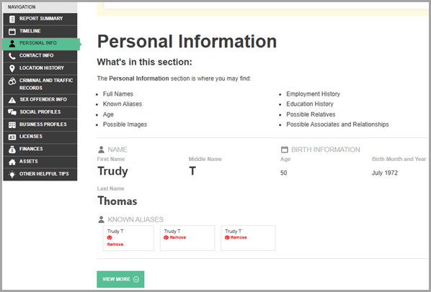Click the Employment History bullet item
Image resolution: width=431 pixels, height=292 pixels.
pos(314,94)
